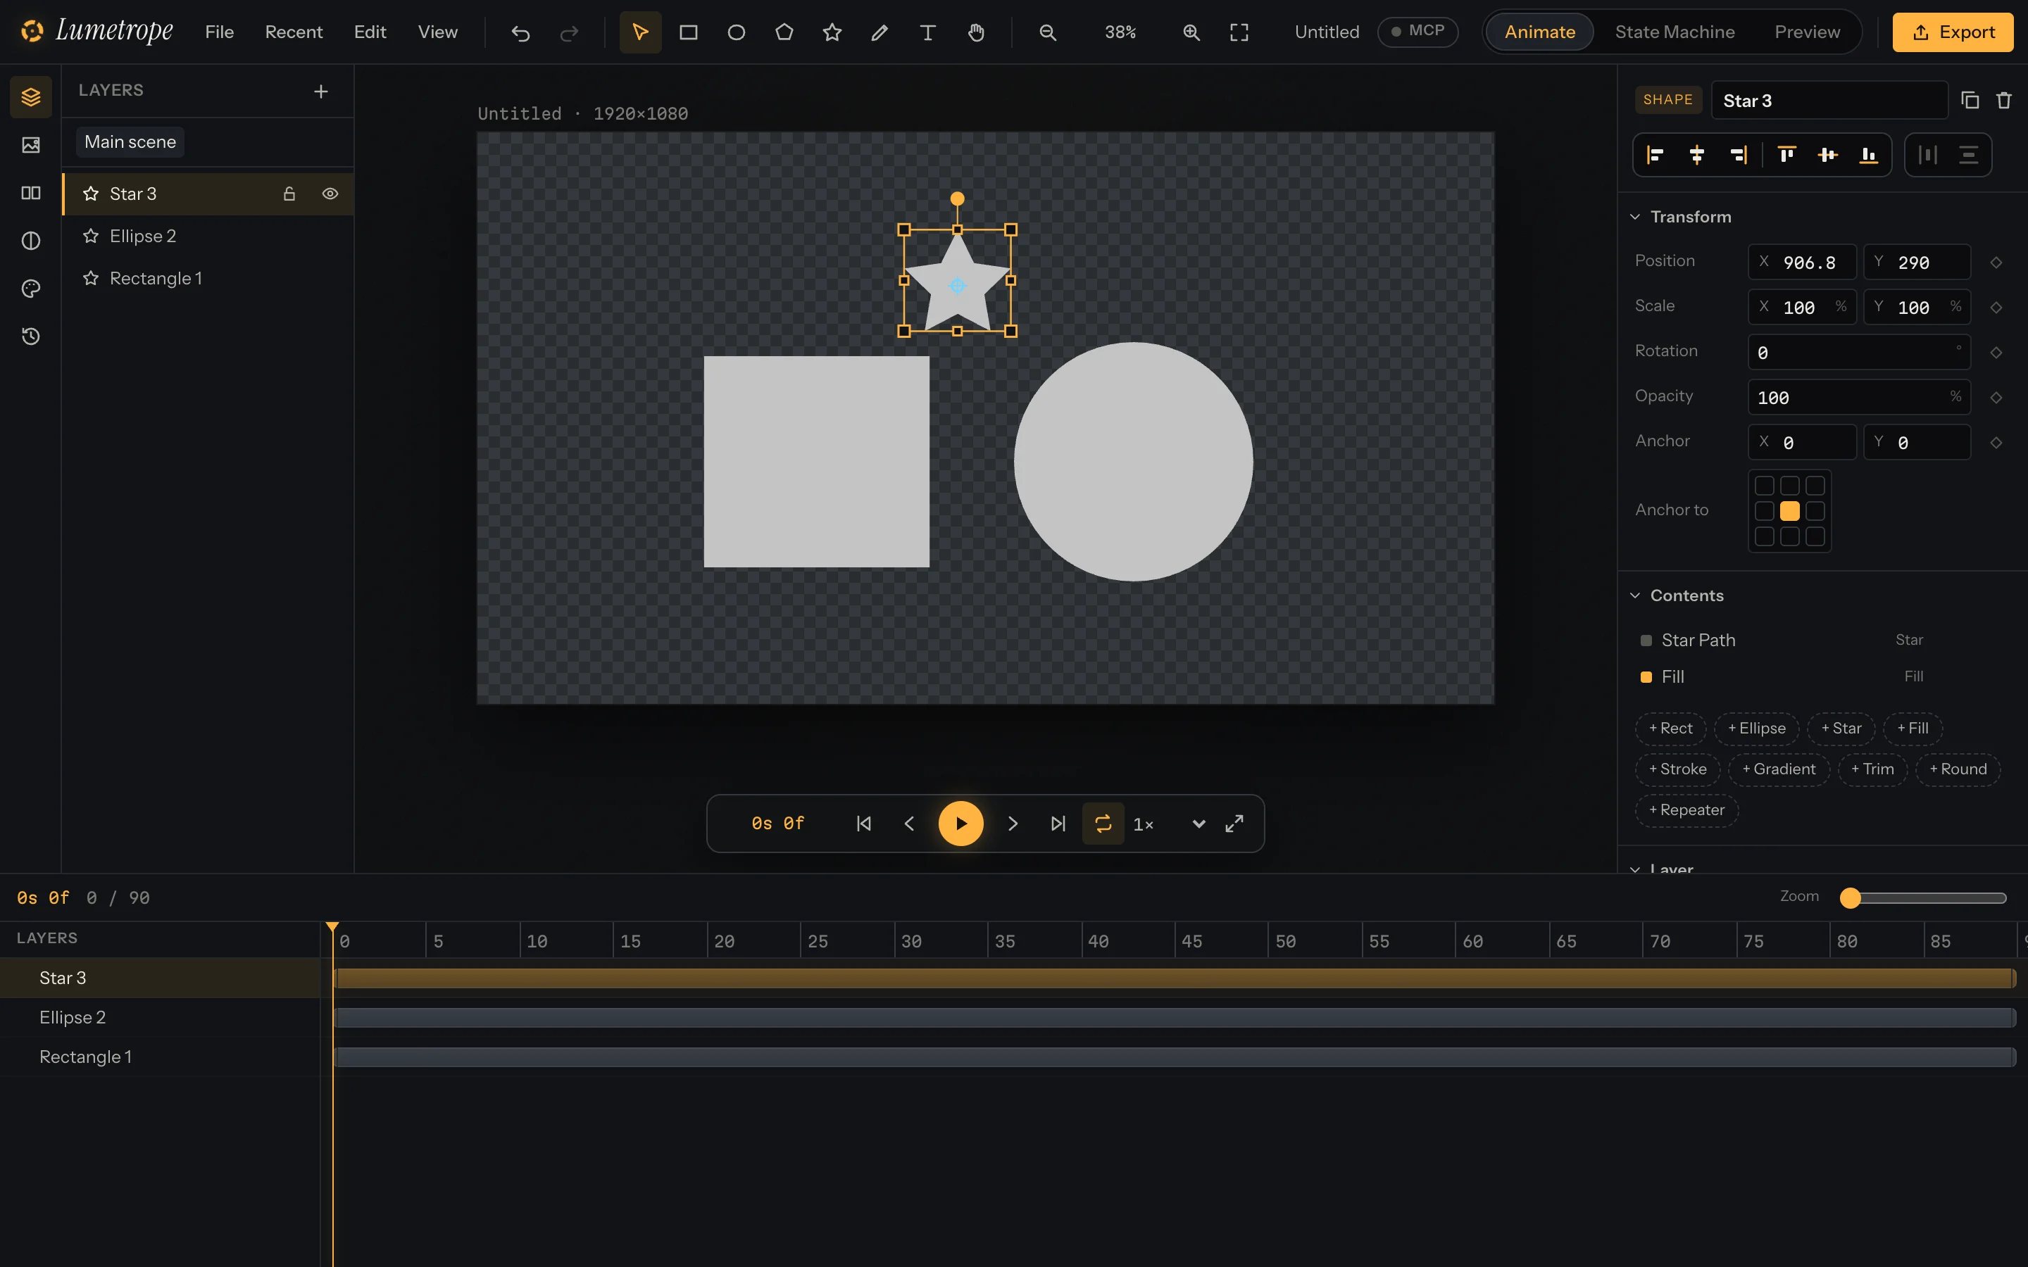Open the View menu
The height and width of the screenshot is (1267, 2028).
(x=437, y=32)
